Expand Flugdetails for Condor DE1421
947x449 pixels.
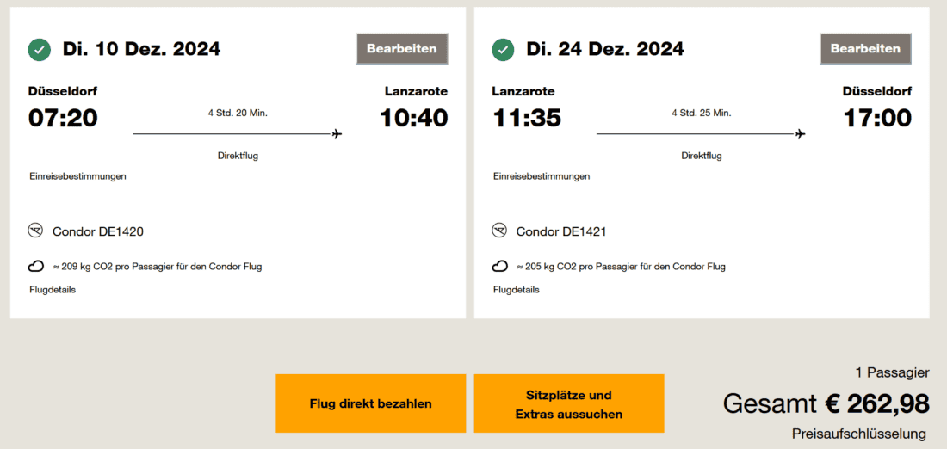tap(517, 290)
